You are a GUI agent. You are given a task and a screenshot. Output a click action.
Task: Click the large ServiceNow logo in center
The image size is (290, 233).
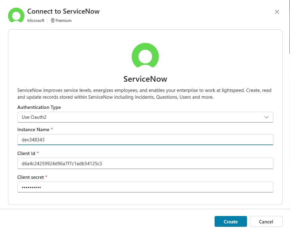(x=145, y=55)
